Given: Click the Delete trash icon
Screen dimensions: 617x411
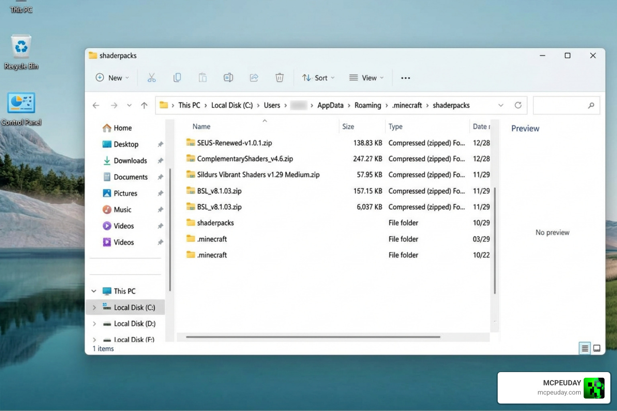Looking at the screenshot, I should [280, 78].
